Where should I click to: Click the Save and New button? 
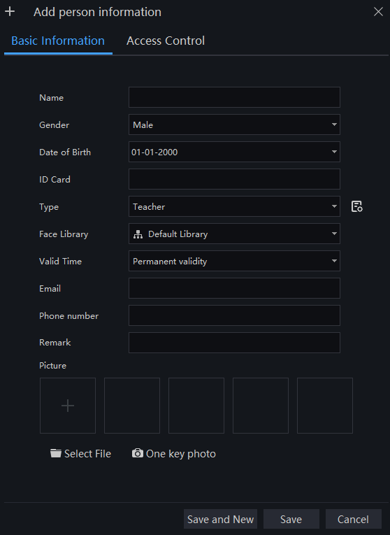[x=220, y=519]
